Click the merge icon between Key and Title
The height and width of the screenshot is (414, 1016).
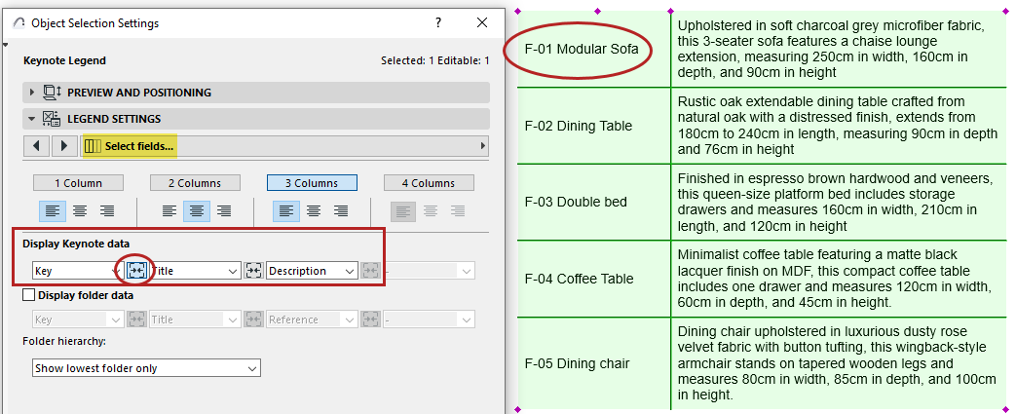[x=136, y=271]
